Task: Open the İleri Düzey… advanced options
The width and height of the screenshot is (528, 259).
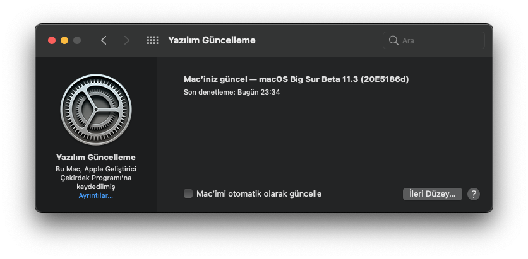Action: pyautogui.click(x=433, y=194)
